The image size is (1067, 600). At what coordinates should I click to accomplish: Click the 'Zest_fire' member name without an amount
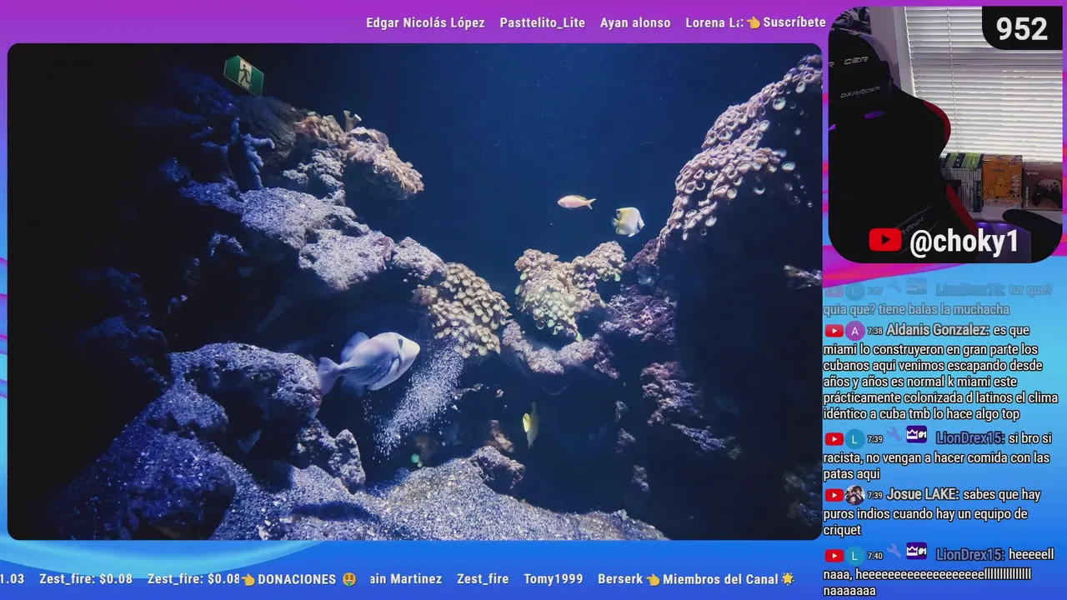point(483,579)
